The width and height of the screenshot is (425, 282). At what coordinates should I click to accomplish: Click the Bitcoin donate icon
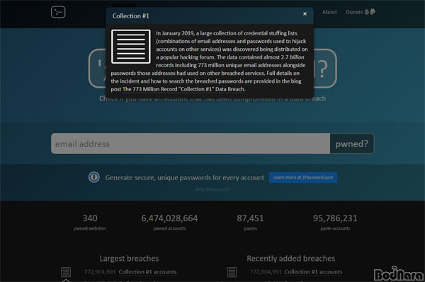(367, 12)
